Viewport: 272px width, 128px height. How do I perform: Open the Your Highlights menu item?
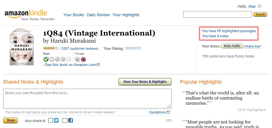click(x=126, y=15)
